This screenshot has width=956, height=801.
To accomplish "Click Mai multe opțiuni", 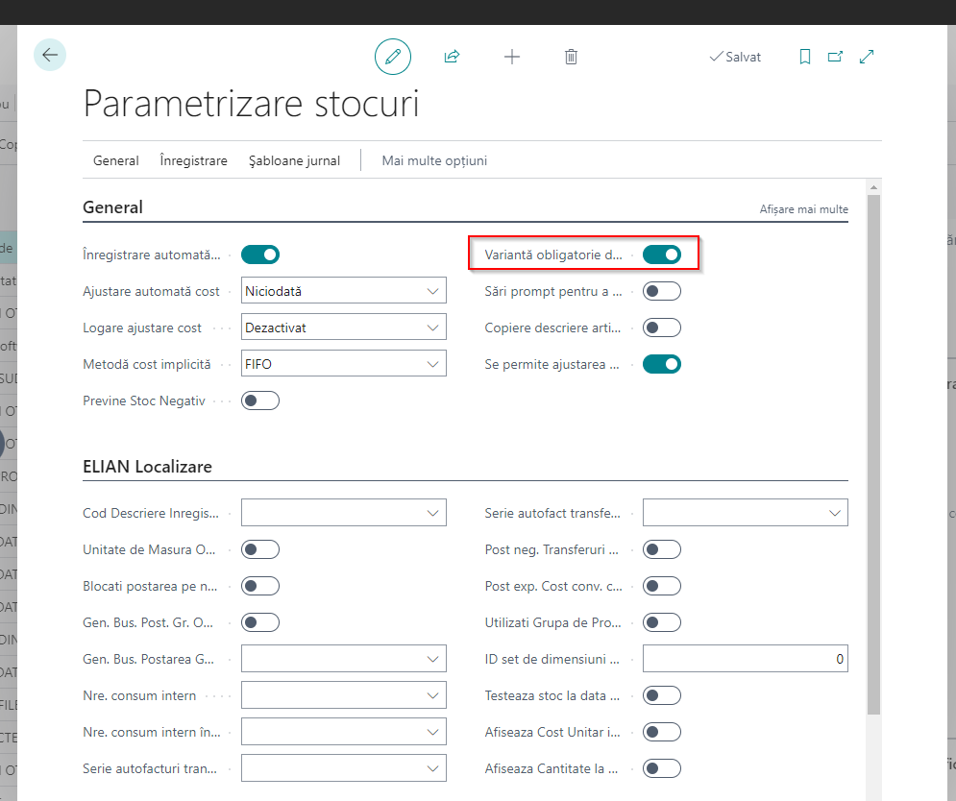I will 434,160.
